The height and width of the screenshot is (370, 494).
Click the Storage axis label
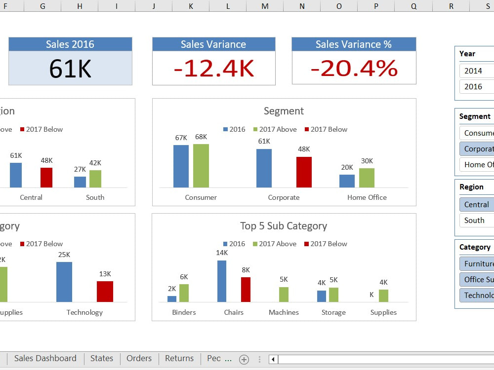333,312
